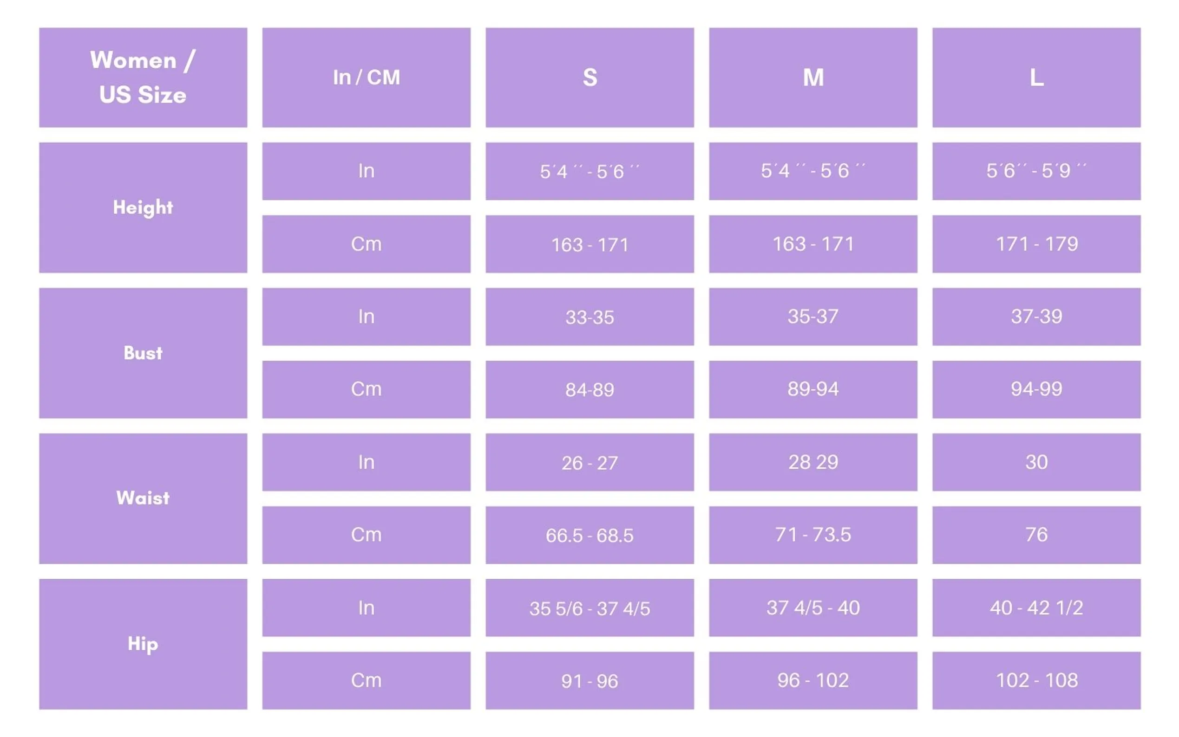Select the 71 - 73.5 waist cell
Image resolution: width=1179 pixels, height=737 pixels.
[x=813, y=535]
